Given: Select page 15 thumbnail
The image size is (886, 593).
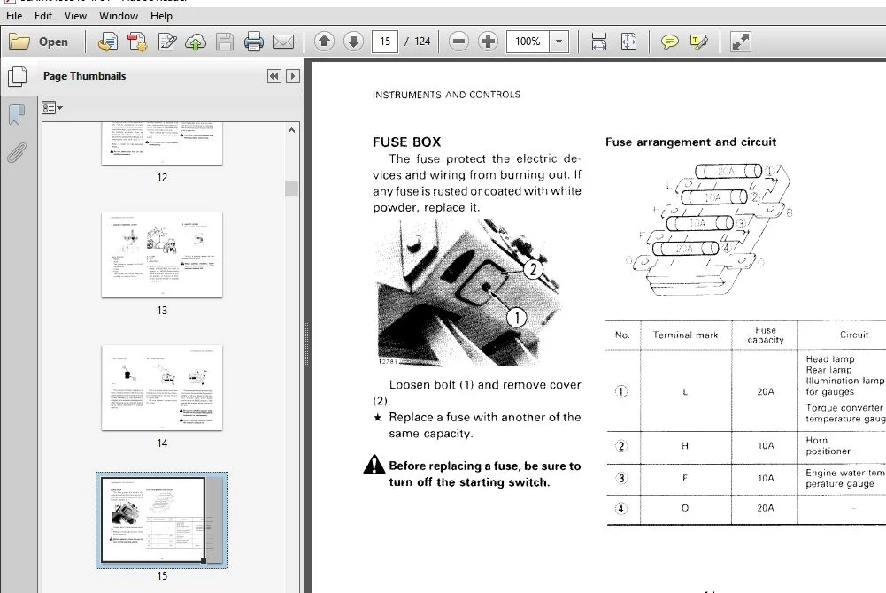Looking at the screenshot, I should 162,520.
